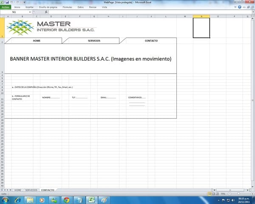Open Paint from the taskbar

point(104,200)
